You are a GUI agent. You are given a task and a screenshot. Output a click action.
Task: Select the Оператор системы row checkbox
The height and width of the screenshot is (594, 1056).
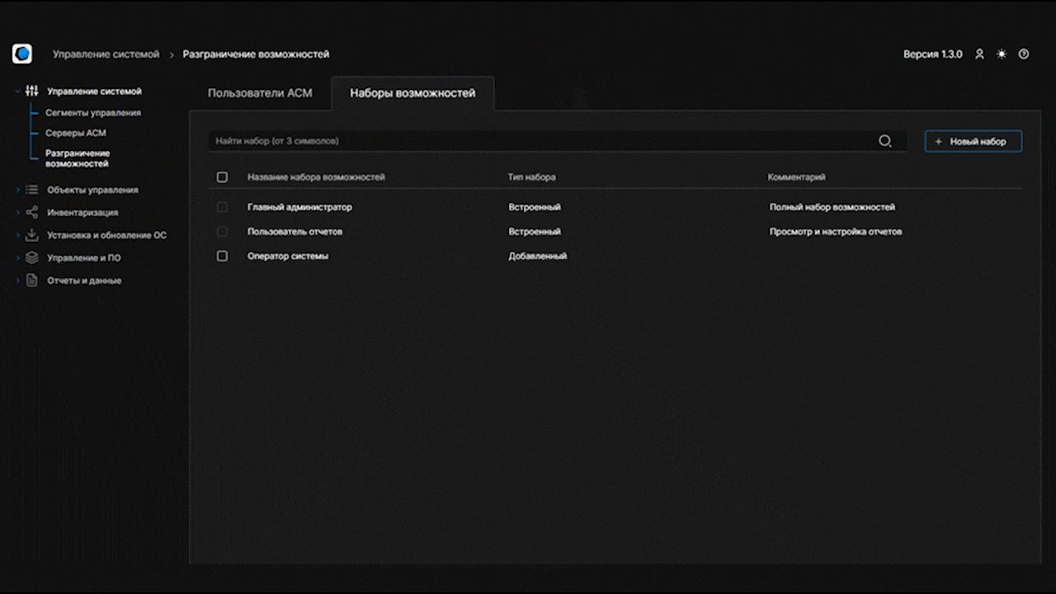tap(222, 256)
